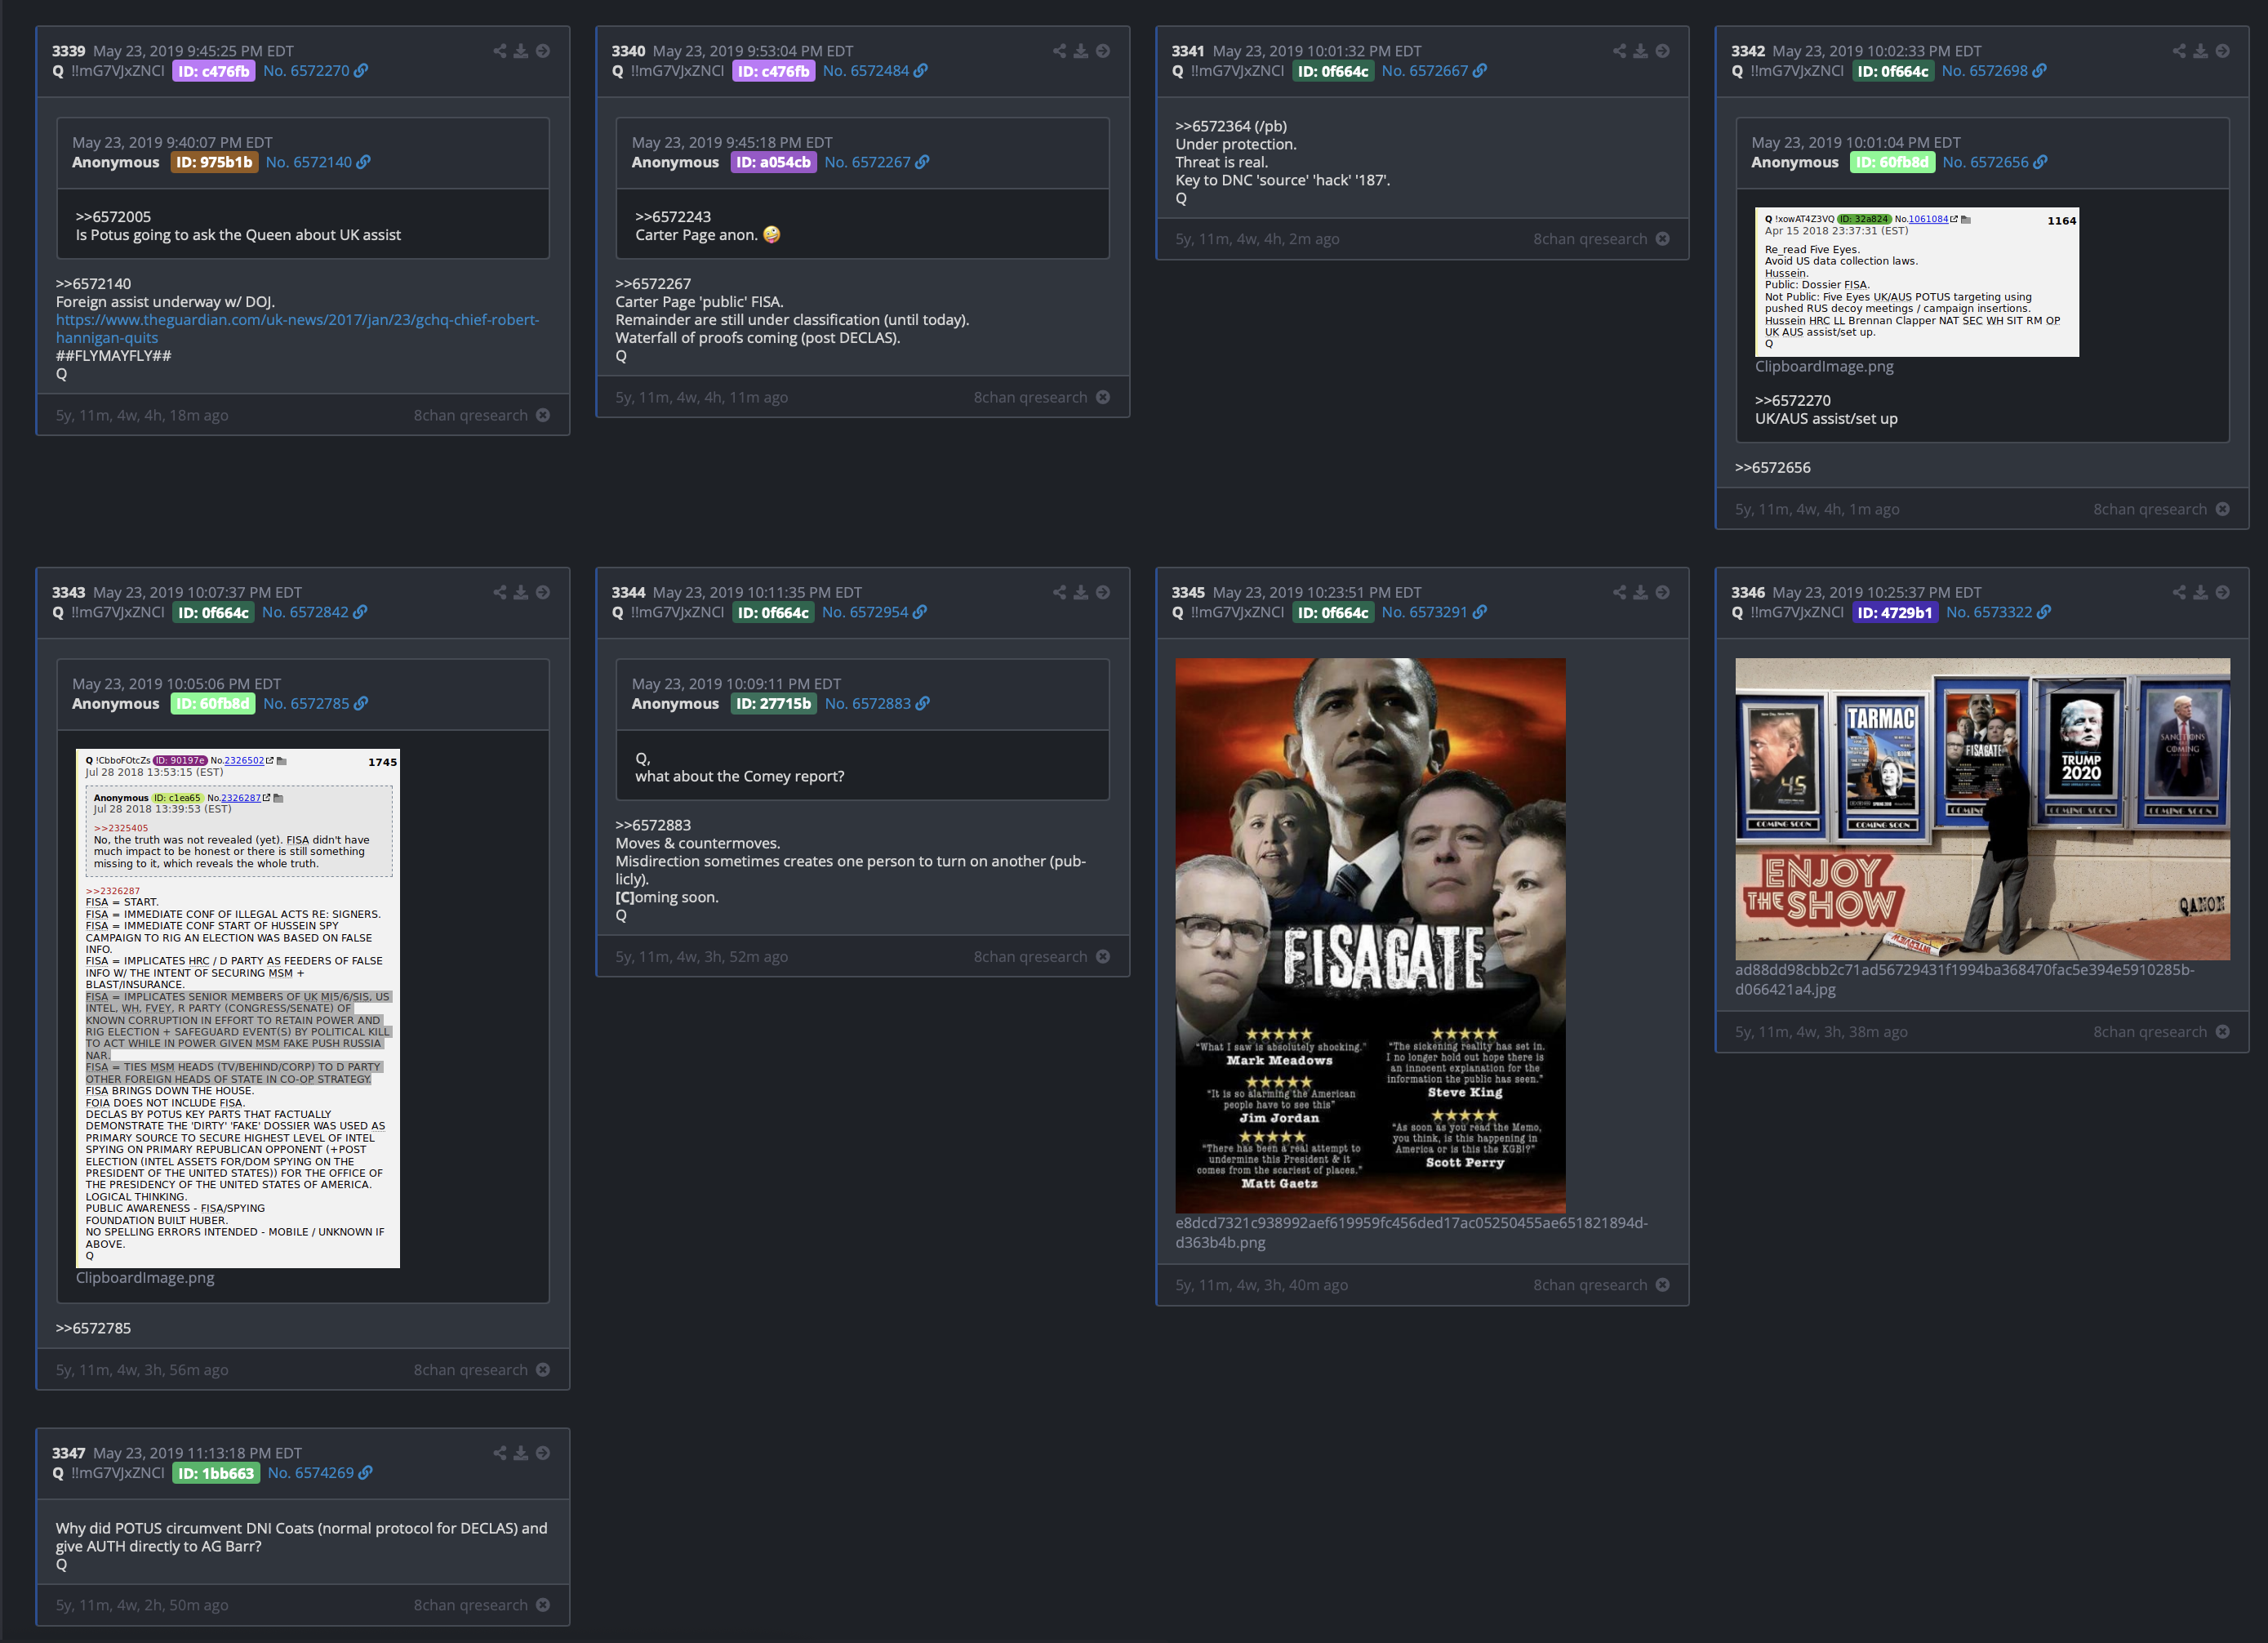Click ID: 1bb663 badge in post 3347

tap(216, 1473)
